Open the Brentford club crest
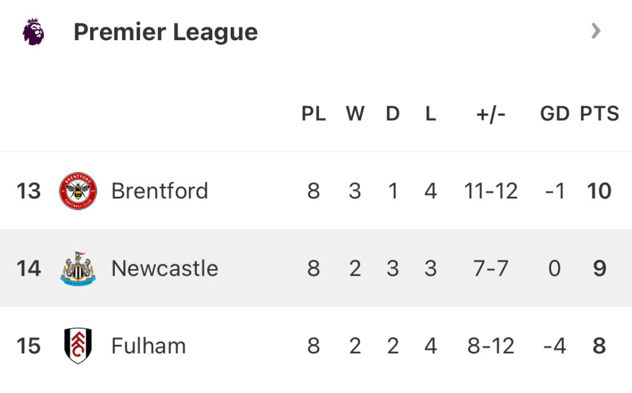Screen dimensions: 632x393 click(x=78, y=191)
